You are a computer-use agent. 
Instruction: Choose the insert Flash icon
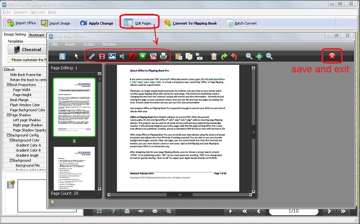coord(132,57)
